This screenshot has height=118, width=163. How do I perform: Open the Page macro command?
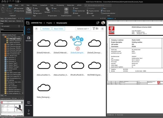point(38,13)
